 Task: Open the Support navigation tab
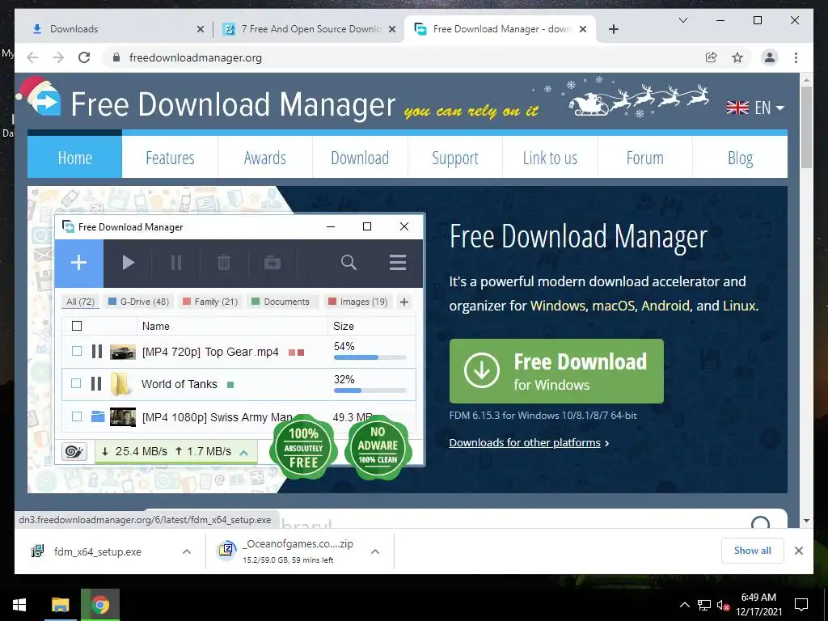coord(455,157)
